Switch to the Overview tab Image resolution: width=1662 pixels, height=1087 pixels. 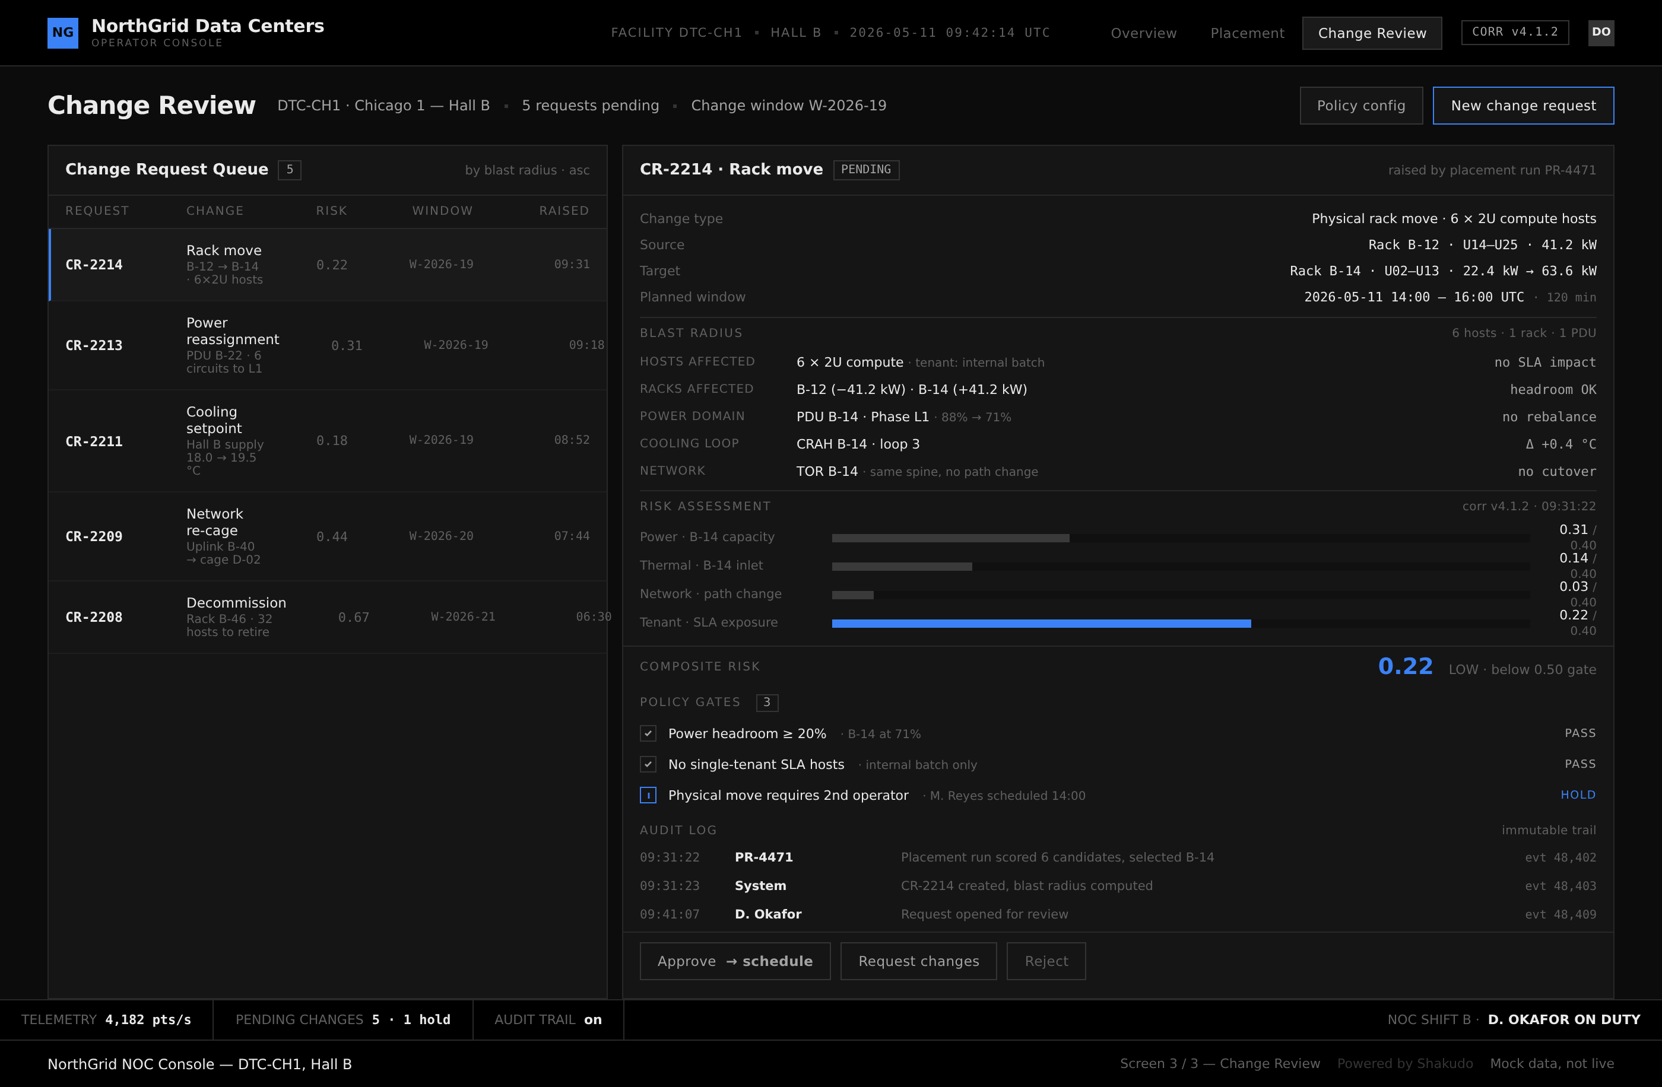tap(1143, 33)
